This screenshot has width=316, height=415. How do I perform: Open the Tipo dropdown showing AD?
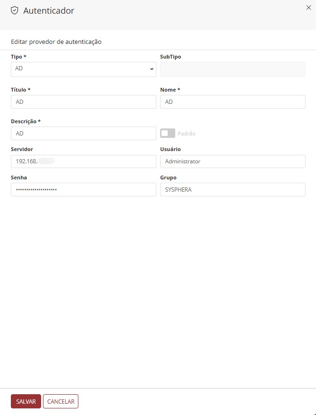[x=83, y=69]
